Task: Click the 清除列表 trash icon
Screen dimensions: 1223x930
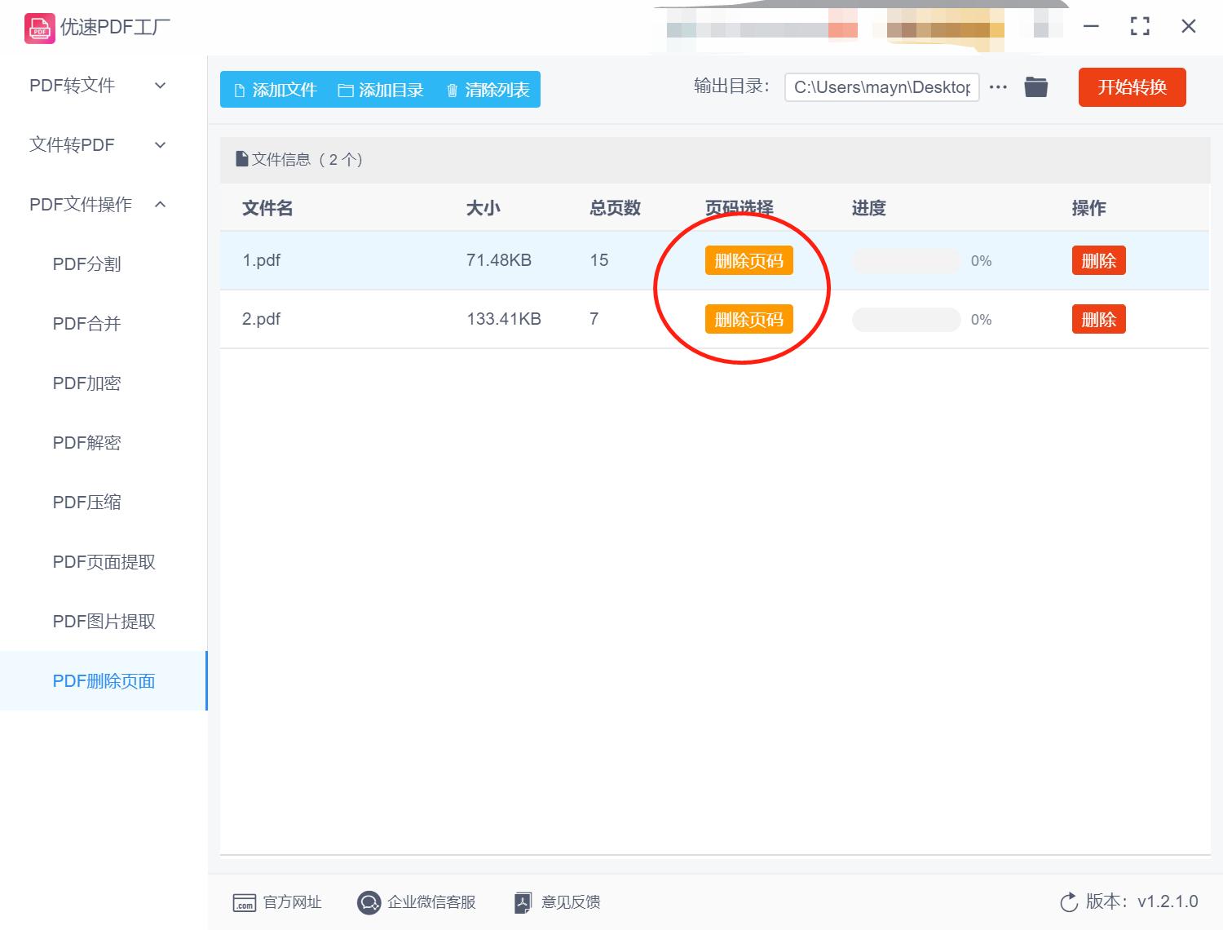Action: tap(453, 90)
